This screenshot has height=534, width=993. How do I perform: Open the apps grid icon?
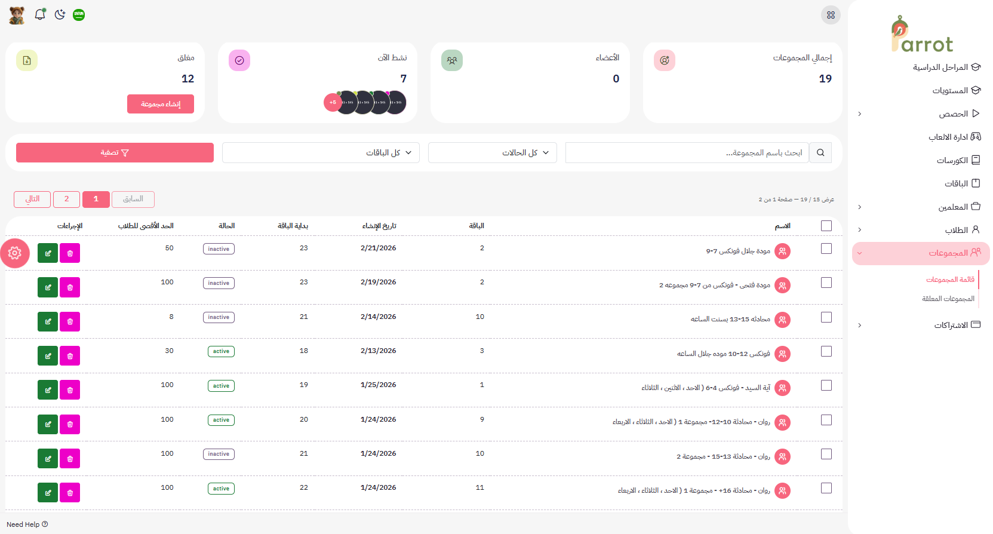831,15
